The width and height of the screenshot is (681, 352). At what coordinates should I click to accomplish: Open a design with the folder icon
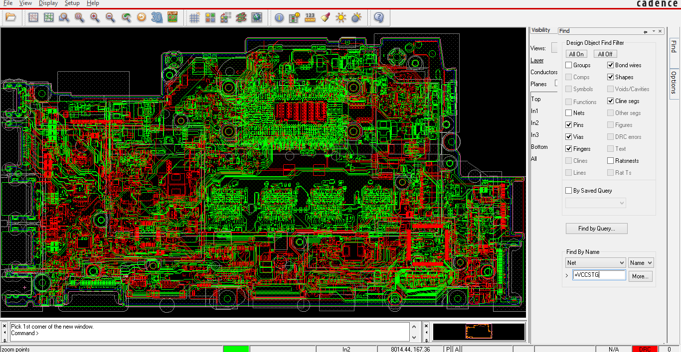coord(10,17)
